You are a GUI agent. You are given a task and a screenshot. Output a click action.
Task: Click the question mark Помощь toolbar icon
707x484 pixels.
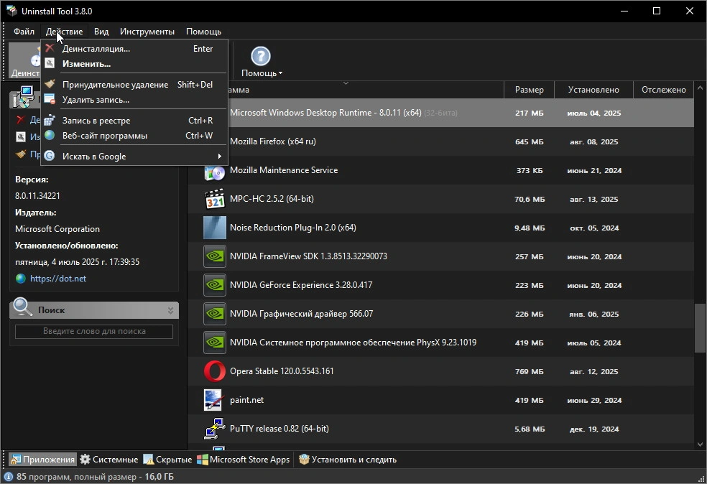click(x=261, y=56)
